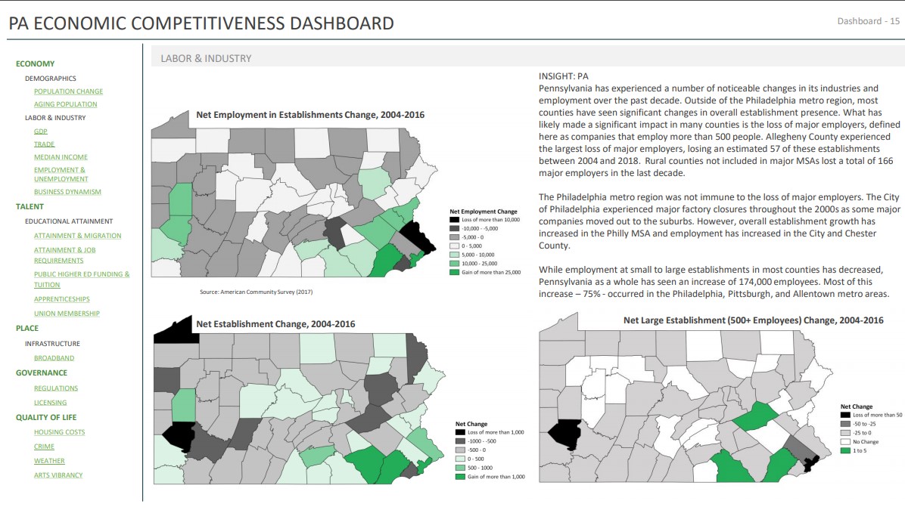Click the '0 - 5,000' legend swatch

pos(454,246)
